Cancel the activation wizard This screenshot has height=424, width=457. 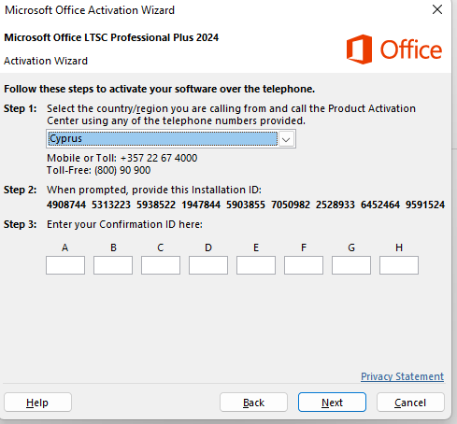[410, 403]
